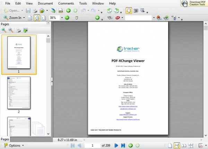
Task: Click the 38% zoom level field
Action: pyautogui.click(x=54, y=18)
